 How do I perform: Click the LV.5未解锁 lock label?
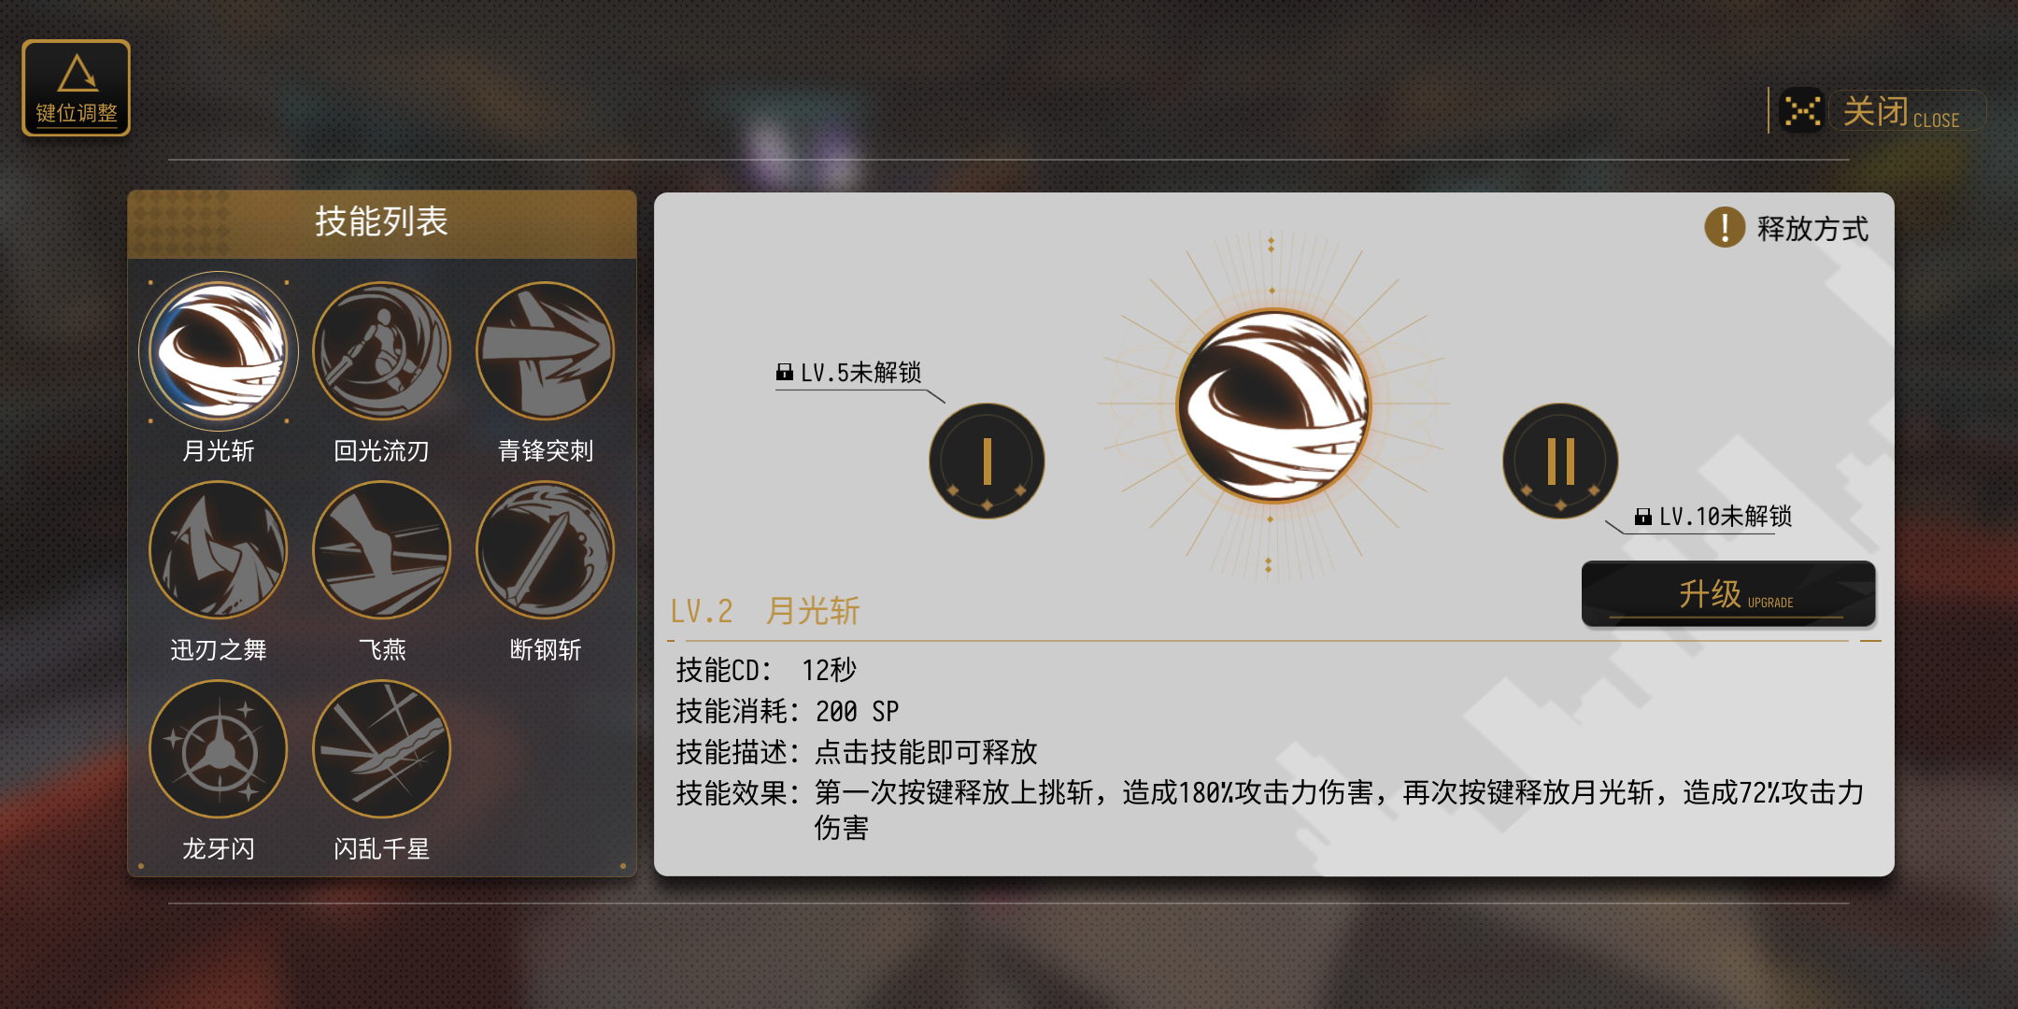(849, 373)
